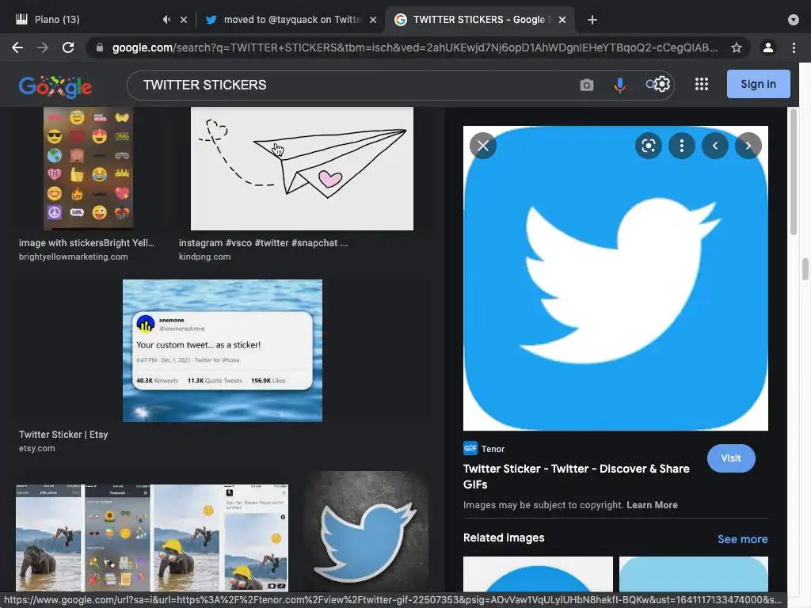Open the Twitter Sticker | Etsy caption
The width and height of the screenshot is (811, 608).
click(63, 435)
